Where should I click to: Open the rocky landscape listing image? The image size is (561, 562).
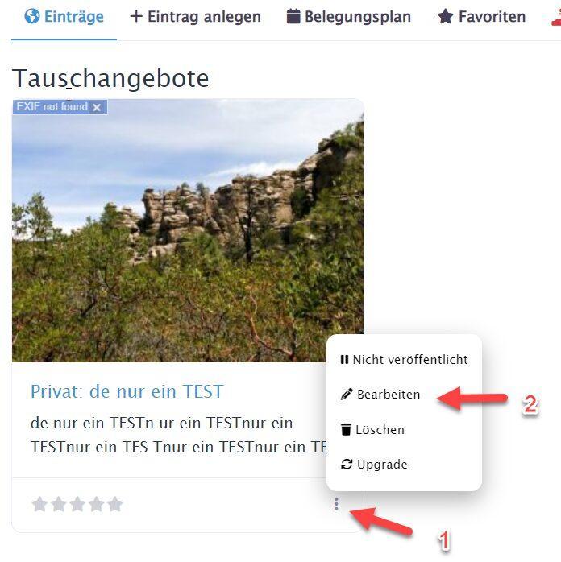188,230
